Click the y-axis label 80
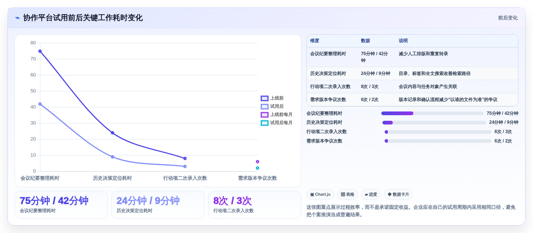This screenshot has height=233, width=533. point(33,43)
